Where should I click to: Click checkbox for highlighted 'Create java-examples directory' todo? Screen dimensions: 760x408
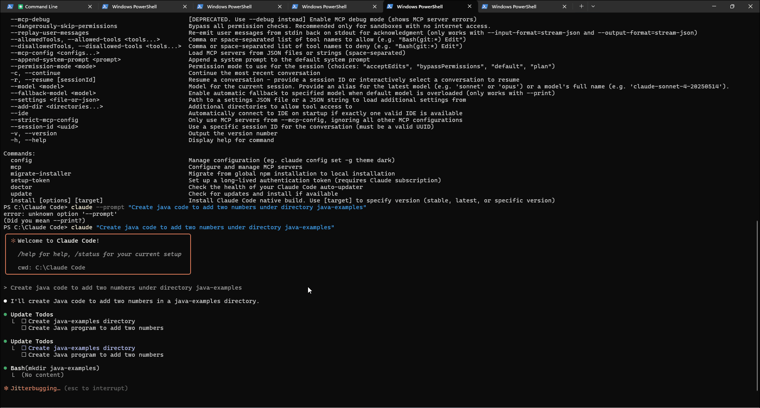pos(24,348)
